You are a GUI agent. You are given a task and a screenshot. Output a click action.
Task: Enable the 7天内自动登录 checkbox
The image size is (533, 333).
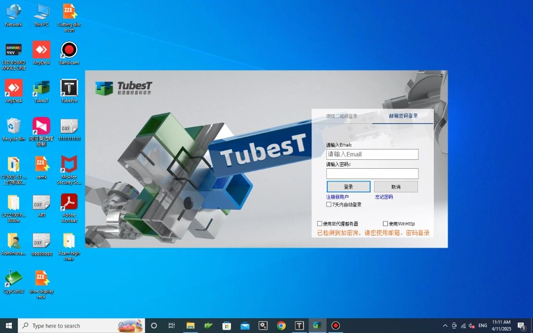(x=329, y=205)
